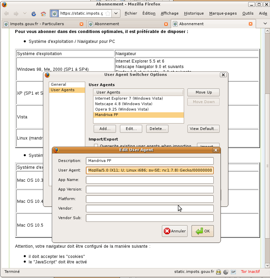The image size is (270, 278).
Task: Close the middle Abonnement tab
Action: (166, 24)
